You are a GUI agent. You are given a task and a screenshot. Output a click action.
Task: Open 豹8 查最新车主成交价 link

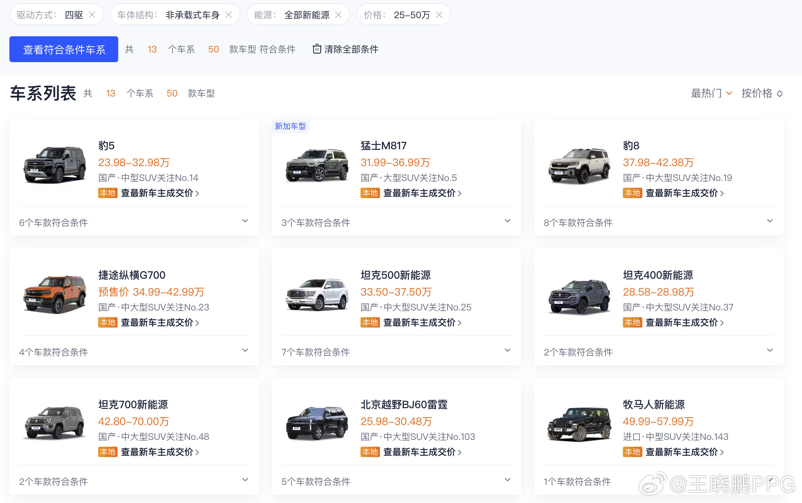[684, 193]
